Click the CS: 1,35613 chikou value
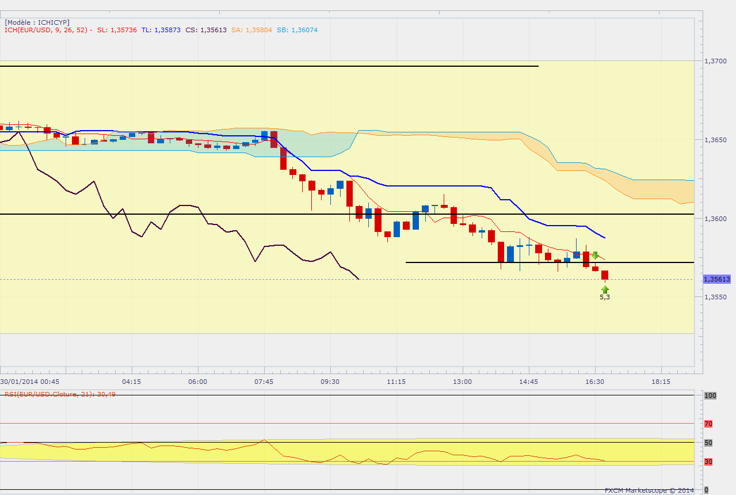Viewport: 736px width, 495px height. (x=206, y=30)
